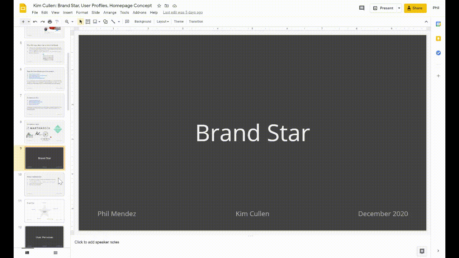Select the Text box tool
459x258 pixels.
(88, 21)
